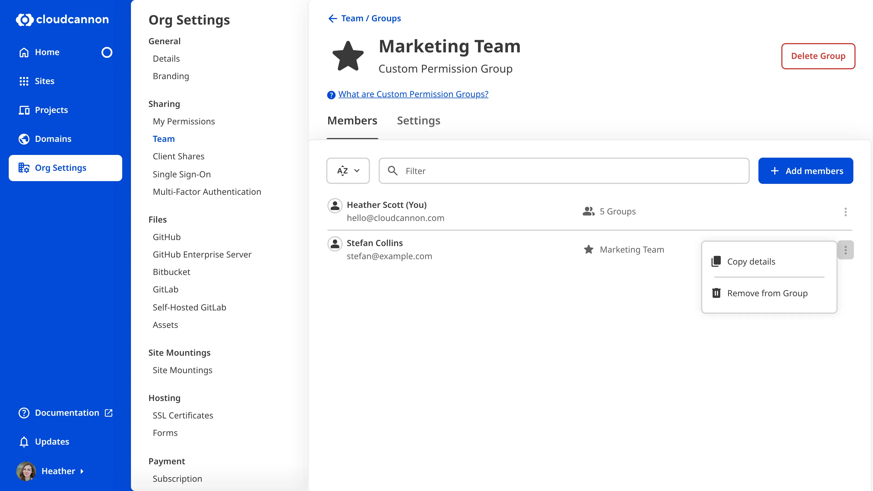Open the three-dot menu for Heather Scott
The height and width of the screenshot is (491, 873).
[x=845, y=212]
